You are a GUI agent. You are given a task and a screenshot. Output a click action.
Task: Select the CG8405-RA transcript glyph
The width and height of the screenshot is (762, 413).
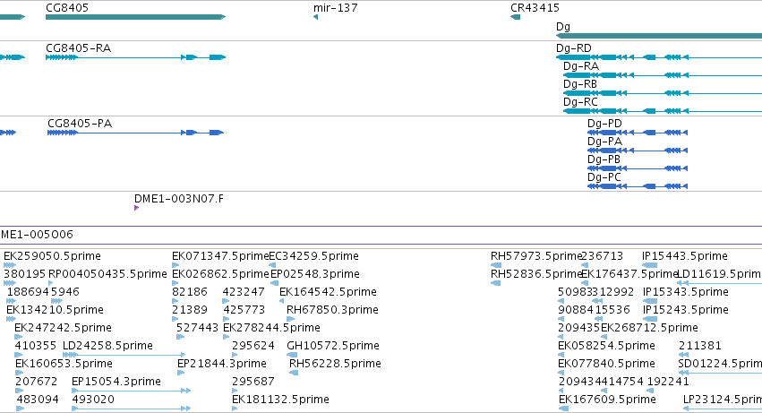pyautogui.click(x=135, y=57)
